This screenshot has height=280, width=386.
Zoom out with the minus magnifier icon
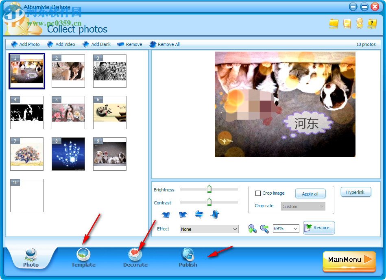pos(264,228)
